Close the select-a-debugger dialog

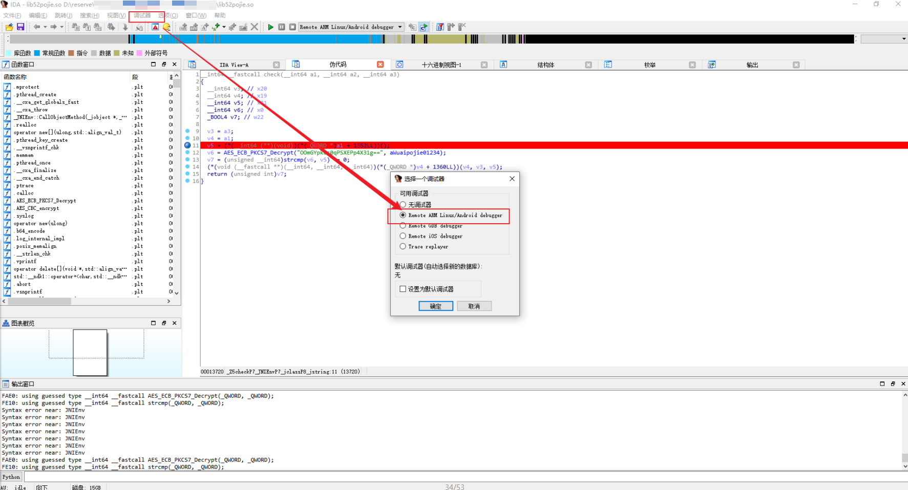[512, 179]
